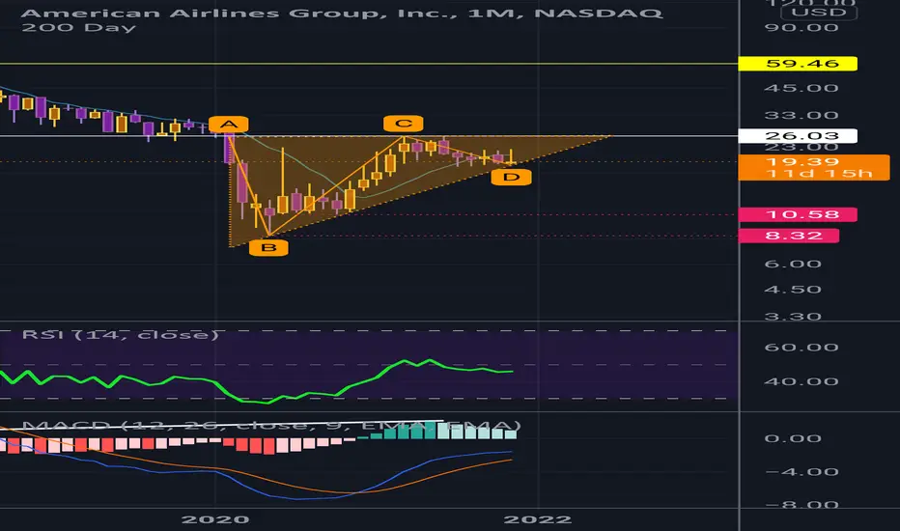Click pattern point label D

point(511,177)
